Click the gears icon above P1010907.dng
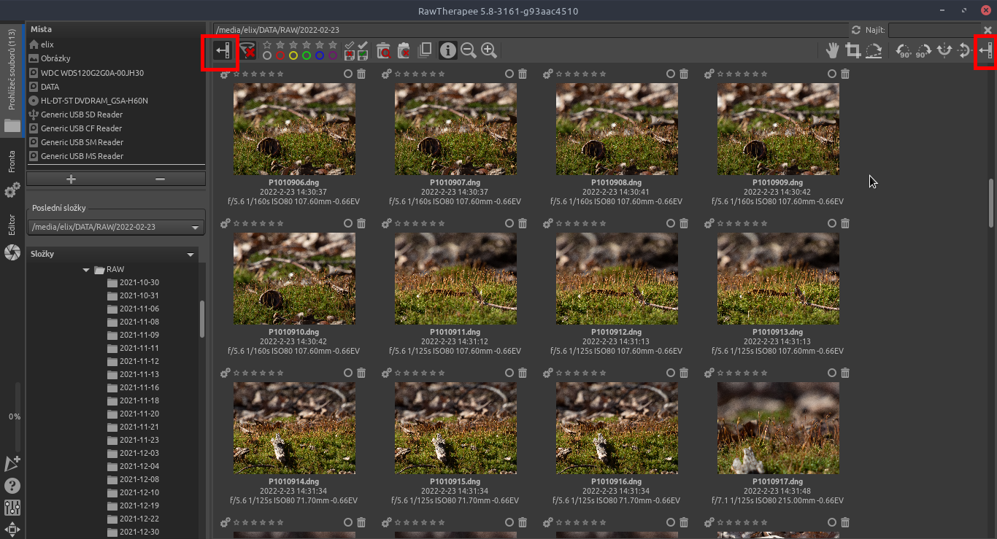The image size is (997, 539). 387,74
